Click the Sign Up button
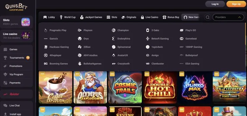Image resolution: width=247 pixels, height=116 pixels. point(236,4)
